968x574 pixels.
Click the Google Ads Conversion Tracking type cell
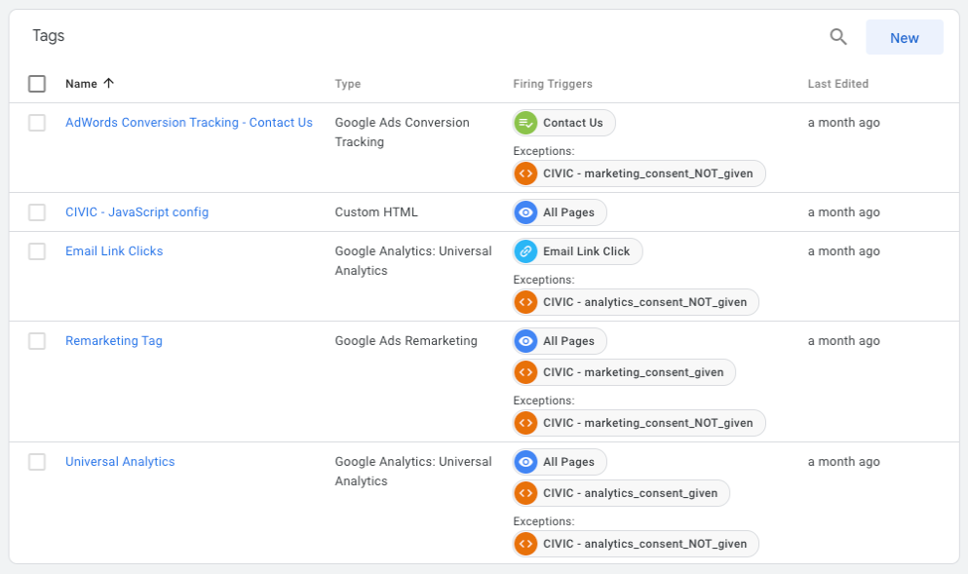pyautogui.click(x=402, y=133)
